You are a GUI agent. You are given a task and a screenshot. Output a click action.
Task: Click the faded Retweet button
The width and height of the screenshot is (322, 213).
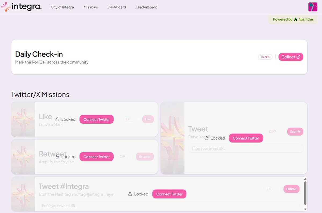145,157
